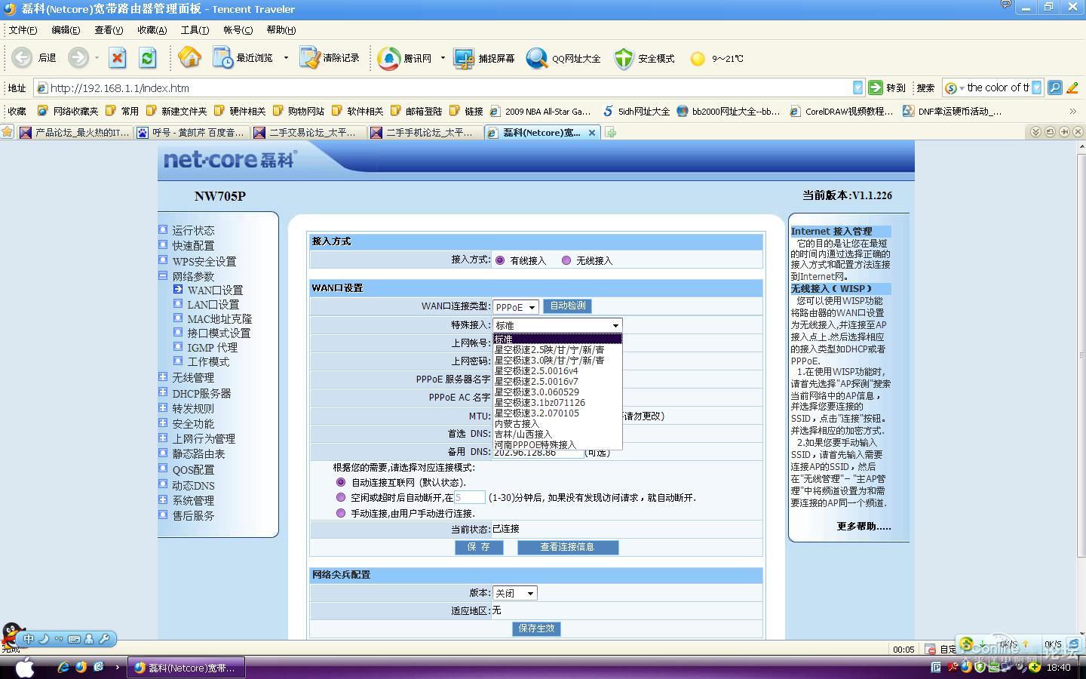Click 自动检测 button
This screenshot has width=1086, height=679.
[x=567, y=306]
